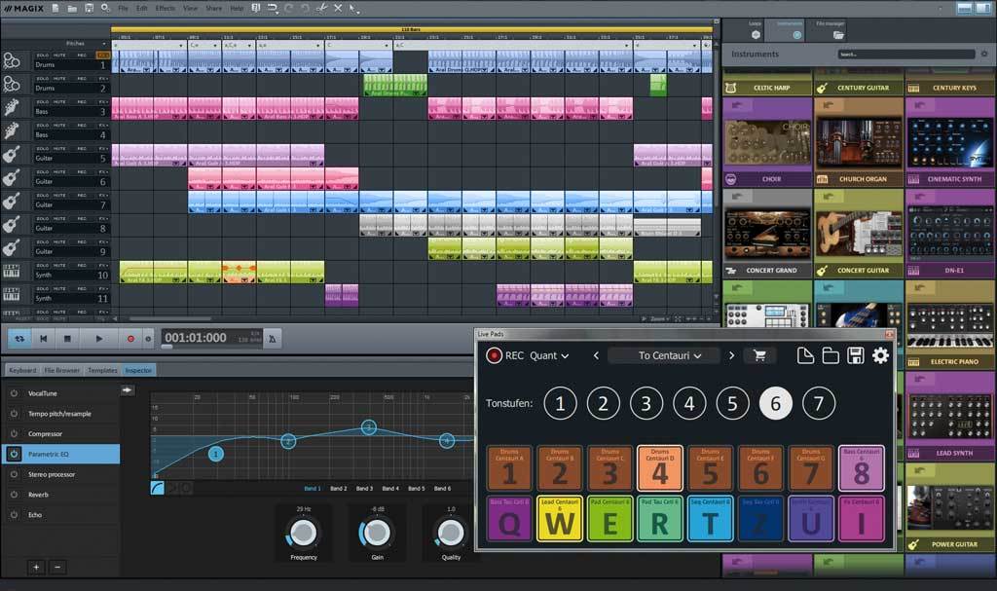Click the Gain knob in Parametric EQ
This screenshot has width=997, height=591.
click(377, 532)
